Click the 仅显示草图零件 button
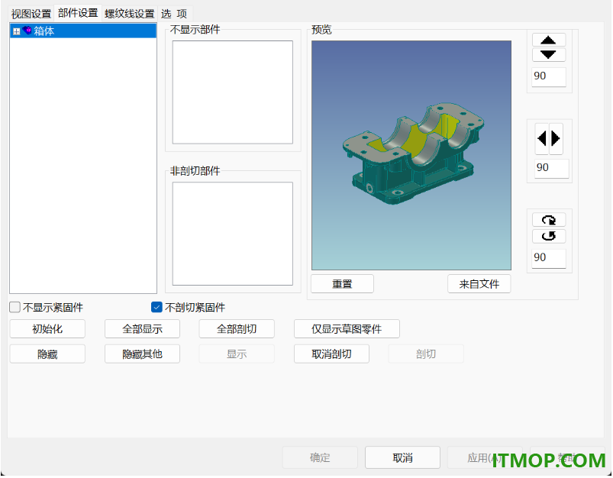The height and width of the screenshot is (478, 613). (x=347, y=329)
